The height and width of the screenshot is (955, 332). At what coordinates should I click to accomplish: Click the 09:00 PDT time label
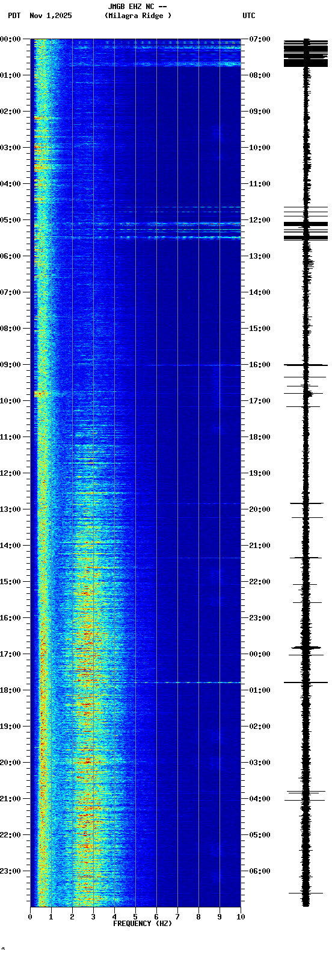(10, 365)
